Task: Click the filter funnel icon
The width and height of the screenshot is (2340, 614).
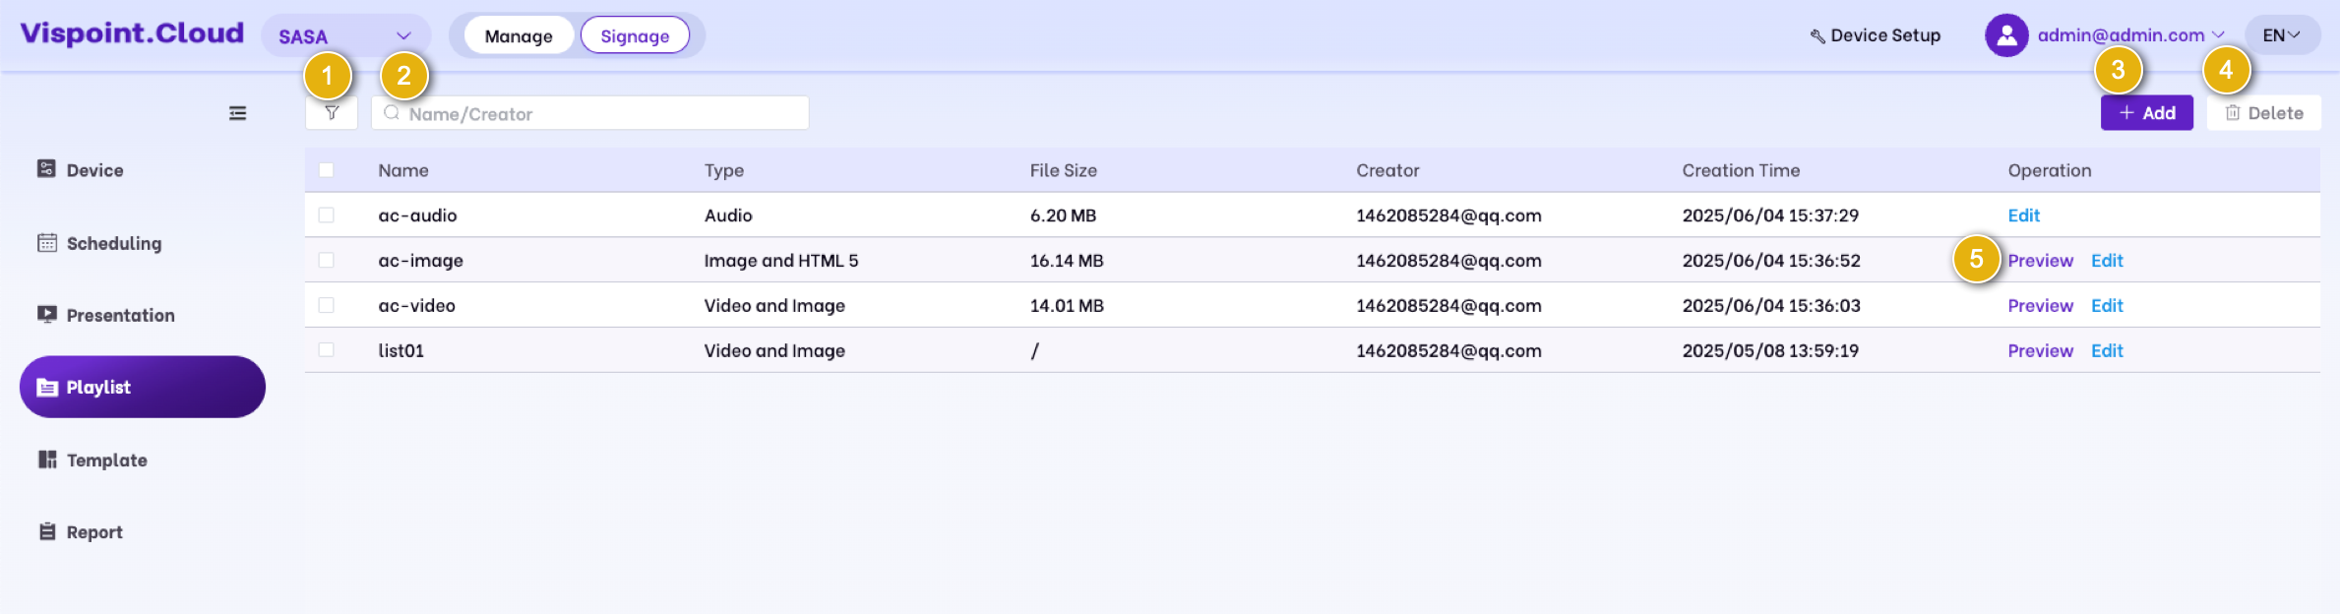Action: click(x=332, y=113)
